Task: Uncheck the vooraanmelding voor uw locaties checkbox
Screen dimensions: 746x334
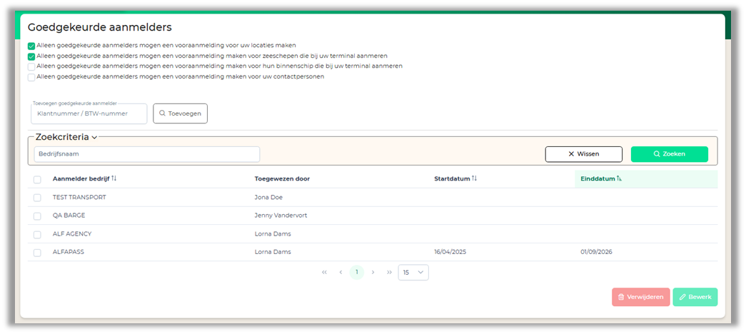Action: tap(31, 46)
